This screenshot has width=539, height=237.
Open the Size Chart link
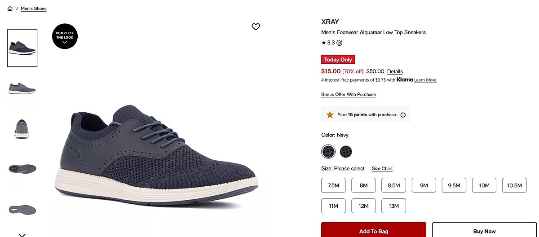382,169
